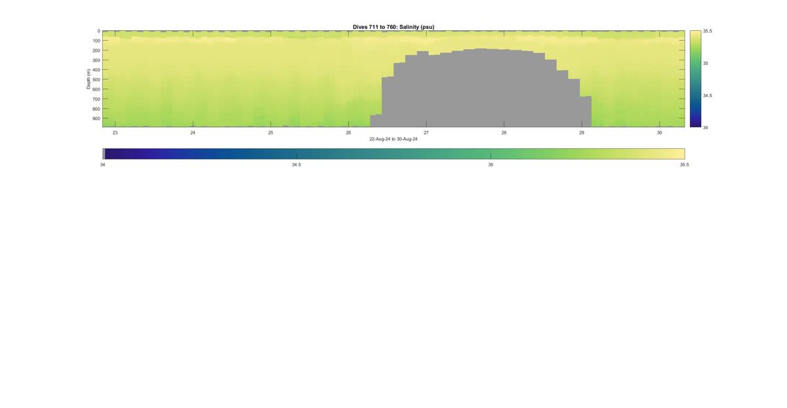Click x-axis tick label "23"
This screenshot has height=408, width=787.
point(115,133)
